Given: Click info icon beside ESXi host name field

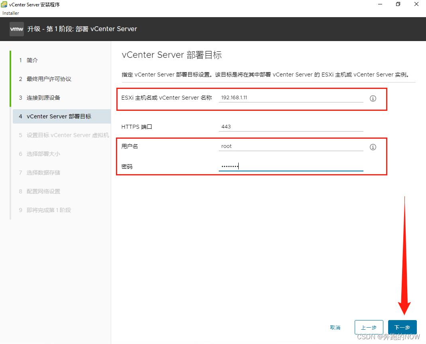Looking at the screenshot, I should pos(373,98).
